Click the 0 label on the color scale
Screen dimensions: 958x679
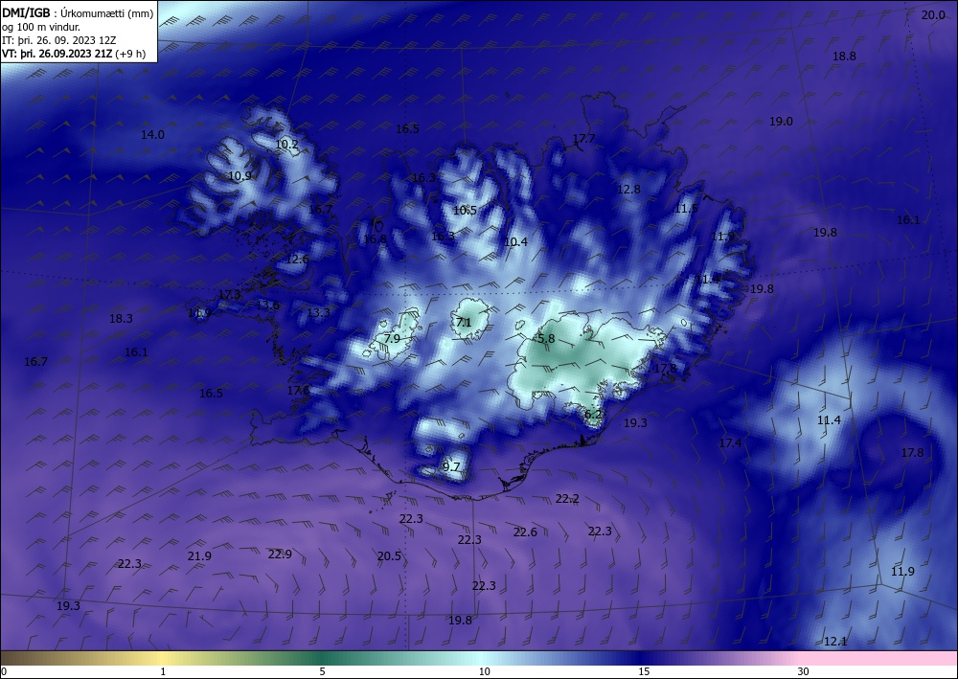[x=4, y=672]
